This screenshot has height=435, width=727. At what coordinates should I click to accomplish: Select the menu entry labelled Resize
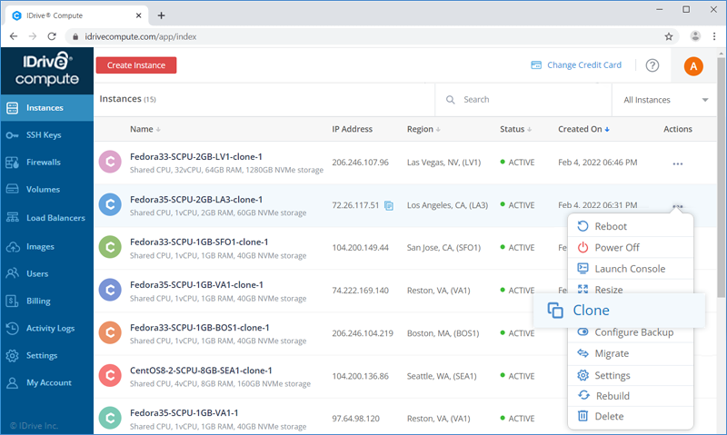click(x=631, y=287)
